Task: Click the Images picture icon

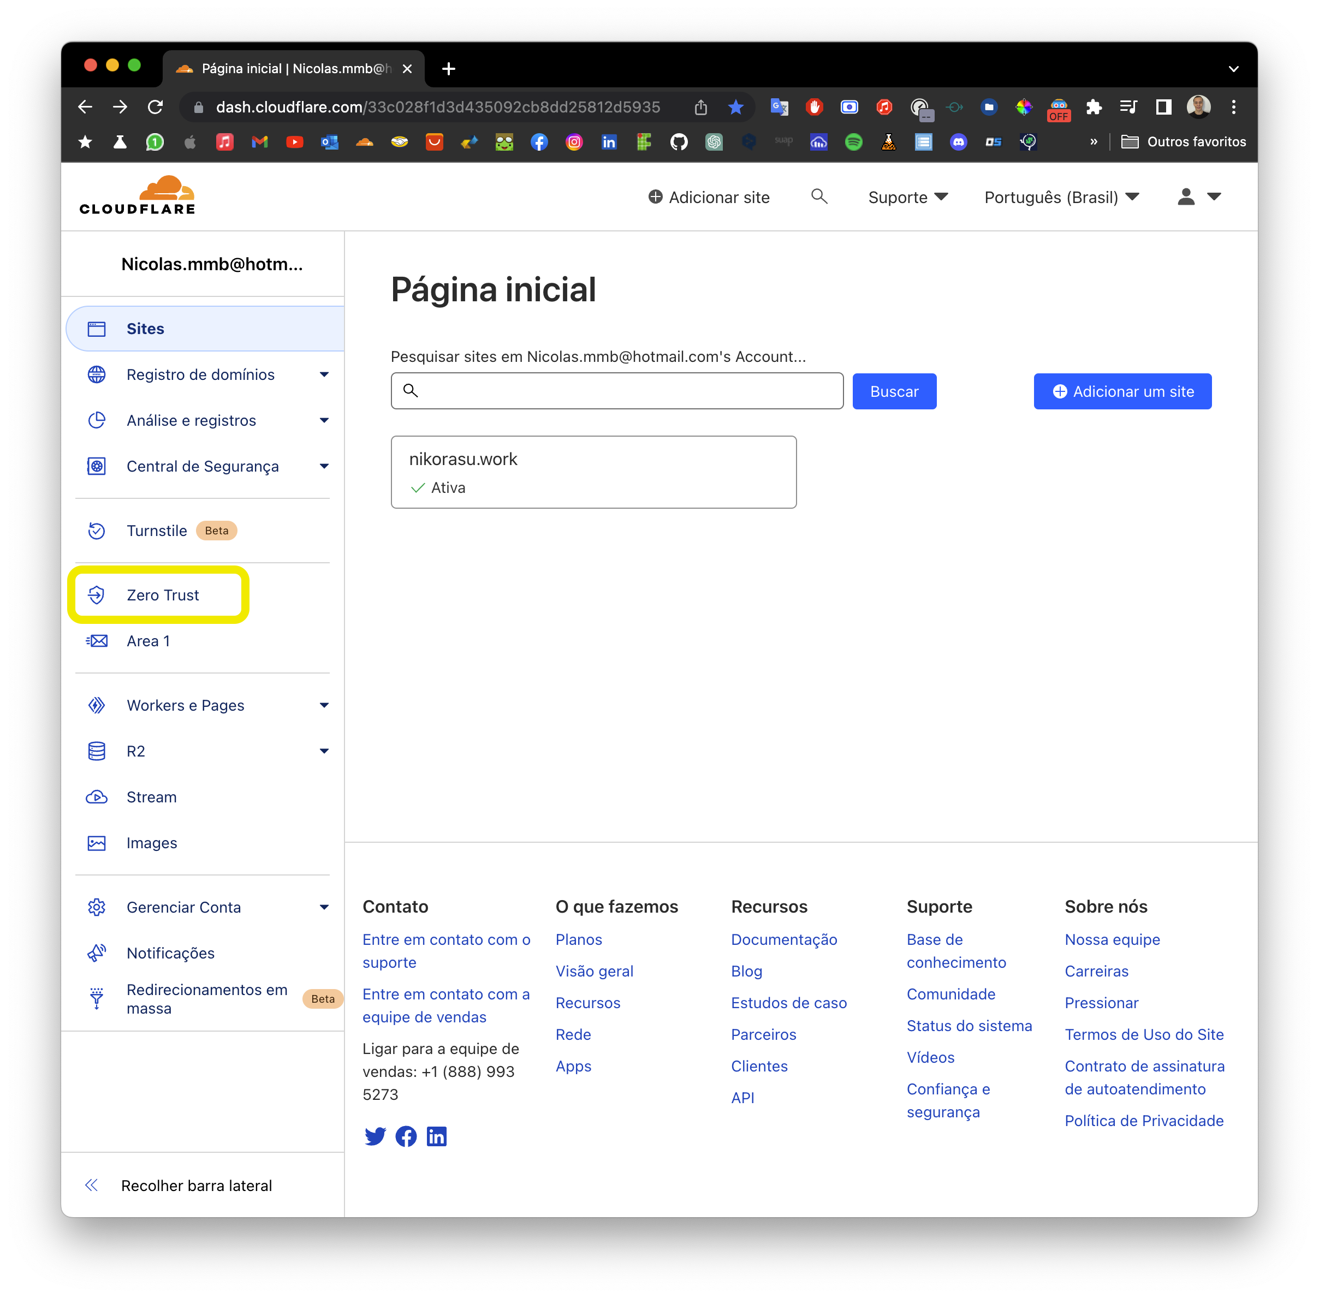Action: (97, 843)
